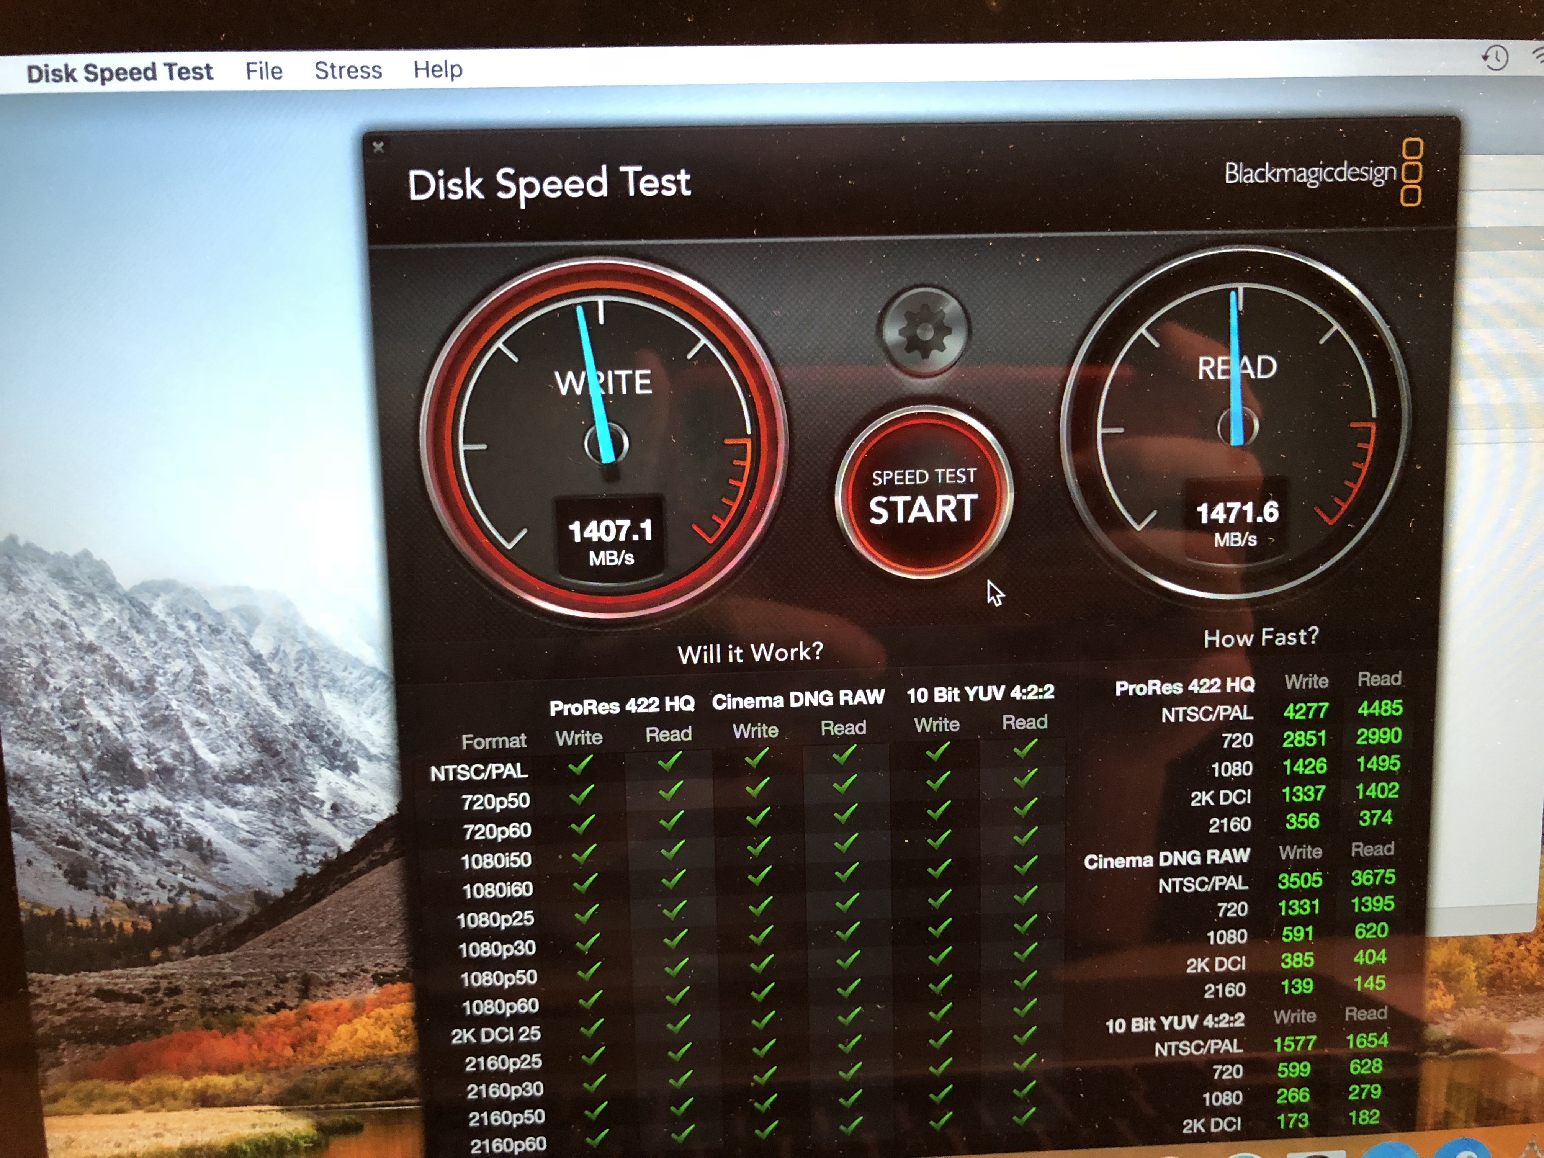The image size is (1544, 1158).
Task: Click the Cinema DNG 2160 read value 145
Action: [x=1369, y=983]
